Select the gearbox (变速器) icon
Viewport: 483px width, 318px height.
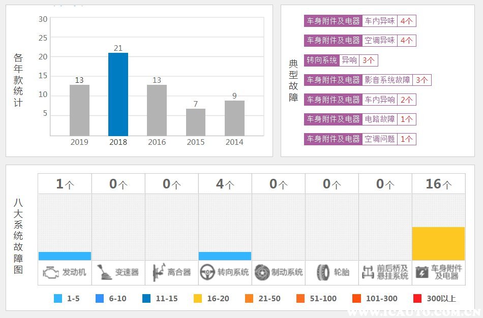(x=104, y=273)
